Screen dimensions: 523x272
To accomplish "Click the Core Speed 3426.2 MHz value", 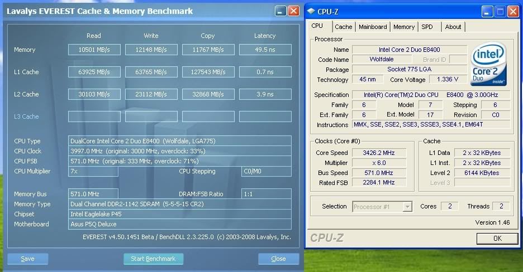I will 379,153.
